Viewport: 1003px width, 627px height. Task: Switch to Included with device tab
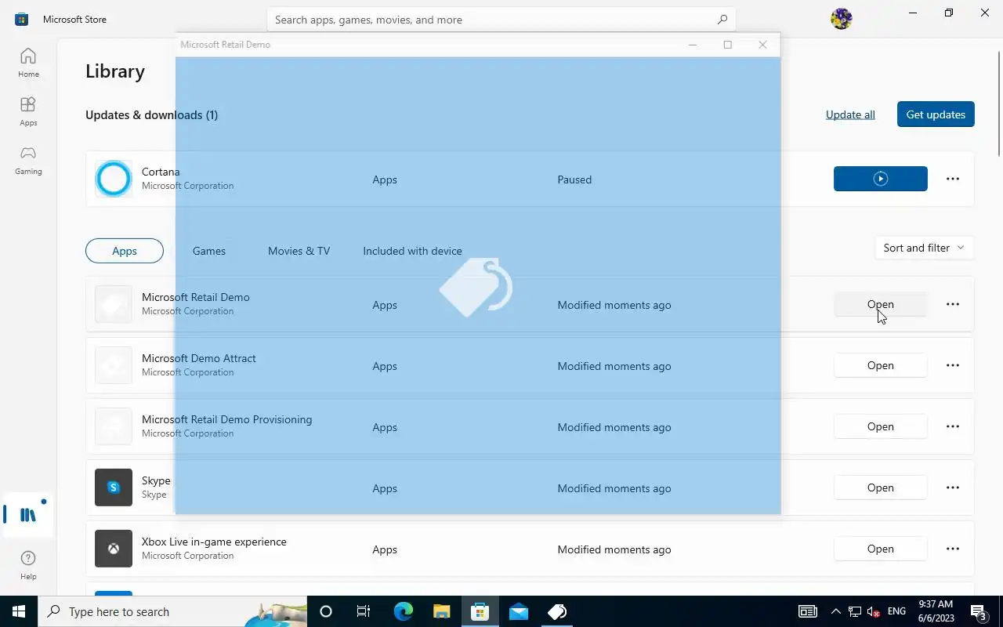(x=412, y=251)
